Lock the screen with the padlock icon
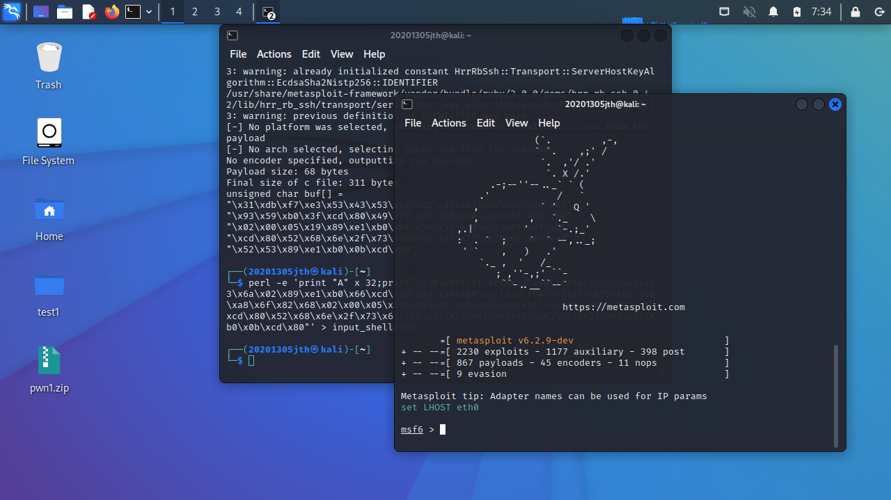 coord(855,12)
